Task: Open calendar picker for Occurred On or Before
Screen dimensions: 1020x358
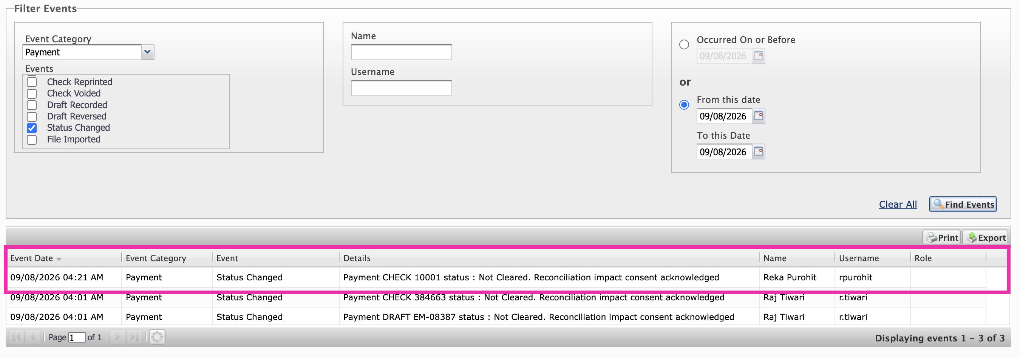Action: (x=758, y=56)
